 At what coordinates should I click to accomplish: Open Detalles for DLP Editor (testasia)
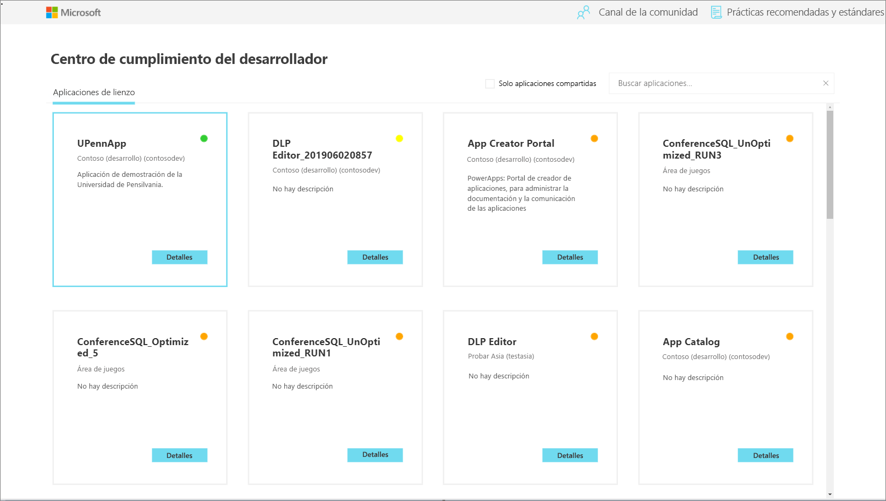click(x=570, y=455)
